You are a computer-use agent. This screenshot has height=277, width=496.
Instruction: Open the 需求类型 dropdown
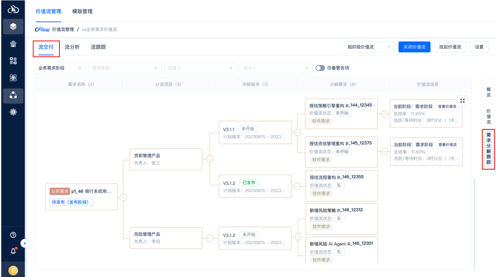coord(125,68)
